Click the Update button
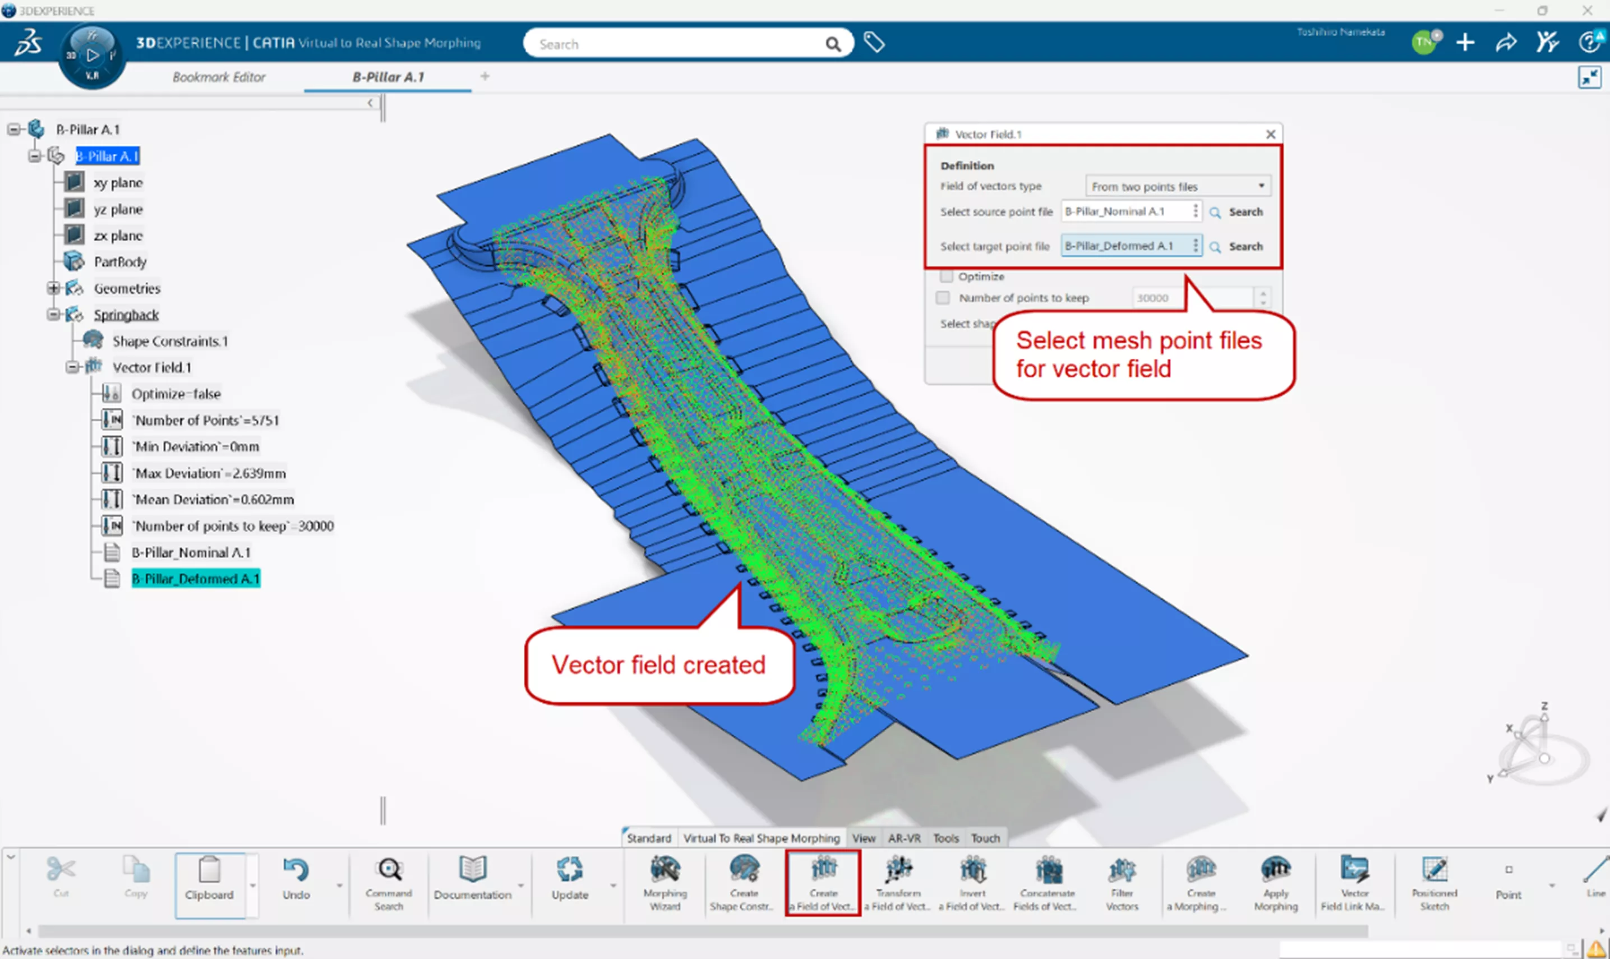The image size is (1610, 959). point(569,883)
